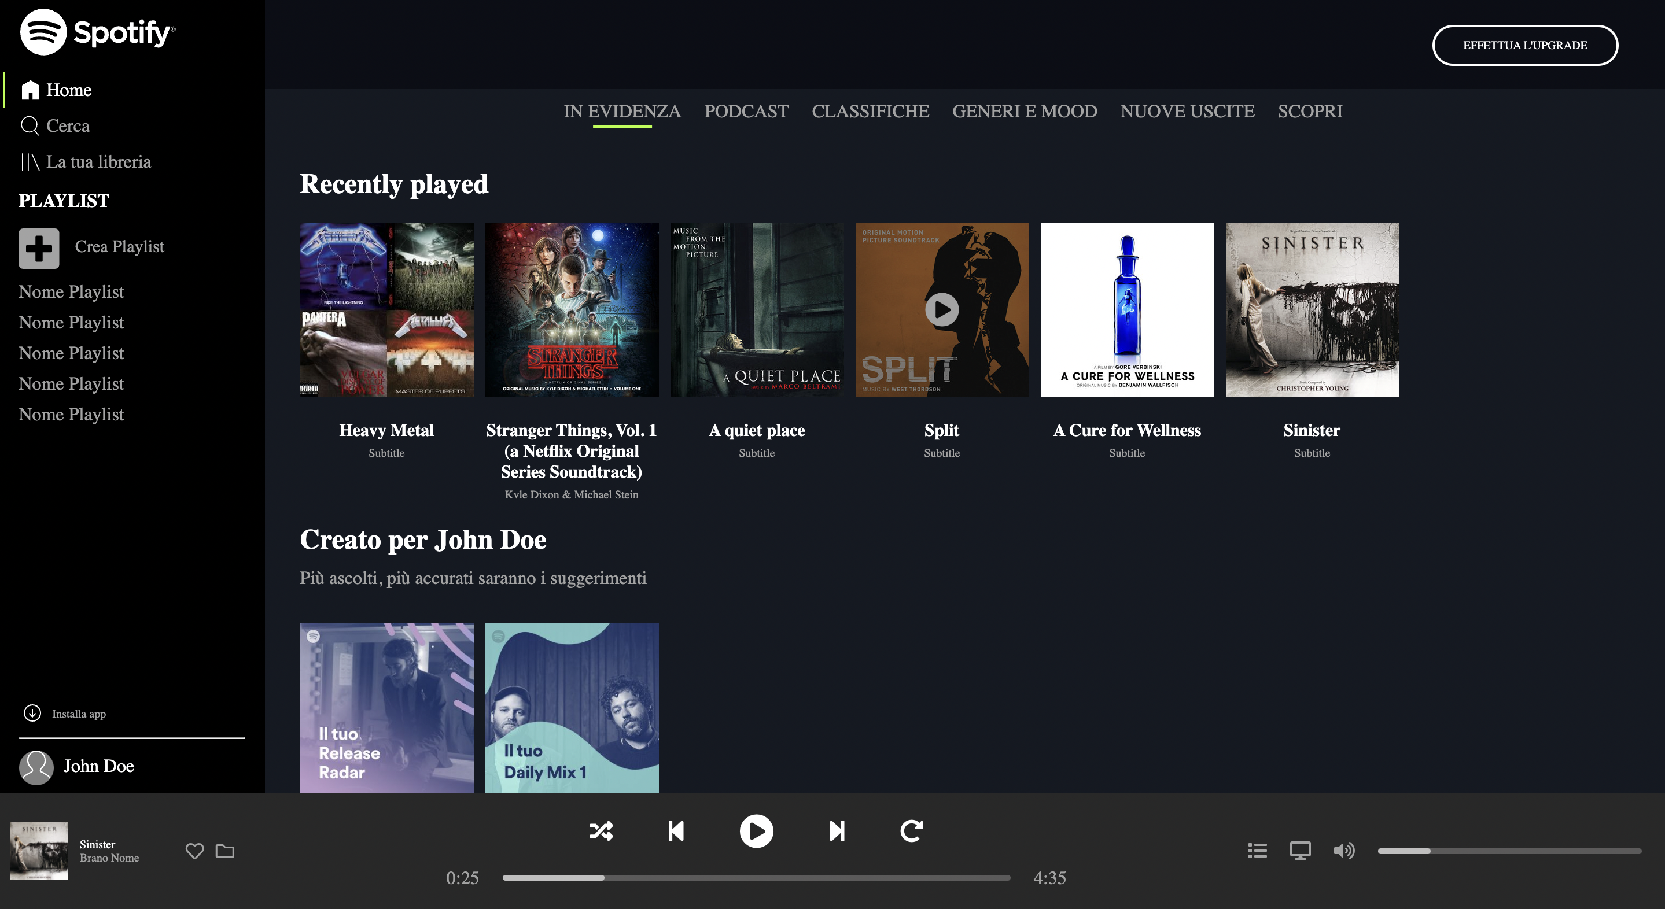Click the Installa app link text
The width and height of the screenshot is (1665, 909).
(79, 714)
